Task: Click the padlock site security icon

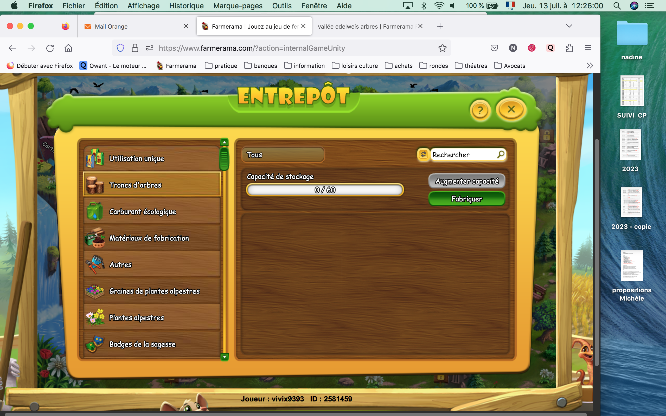Action: click(x=135, y=48)
